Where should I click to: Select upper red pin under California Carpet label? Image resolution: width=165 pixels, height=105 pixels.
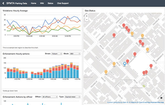point(140,42)
